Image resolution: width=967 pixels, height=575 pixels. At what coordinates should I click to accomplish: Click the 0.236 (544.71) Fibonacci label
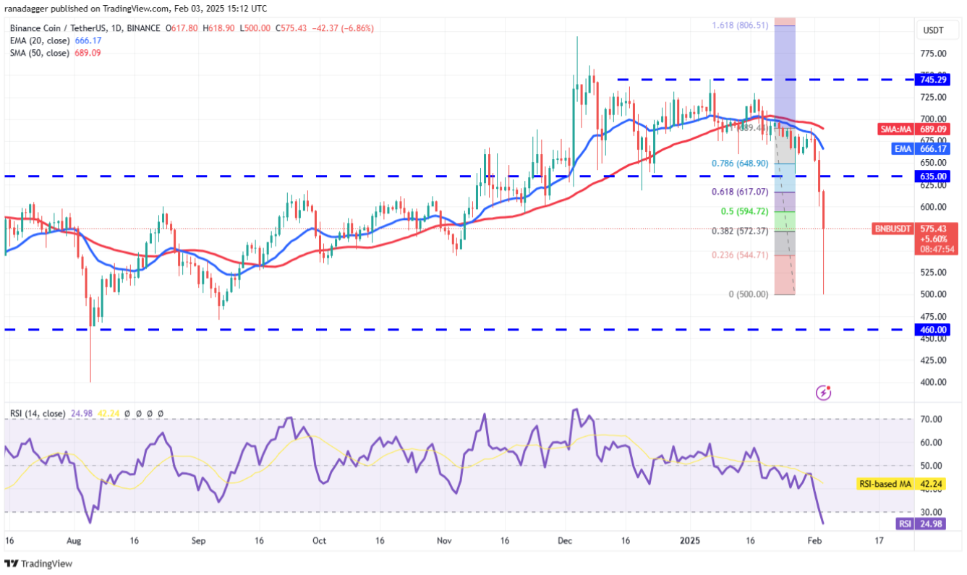tap(741, 255)
